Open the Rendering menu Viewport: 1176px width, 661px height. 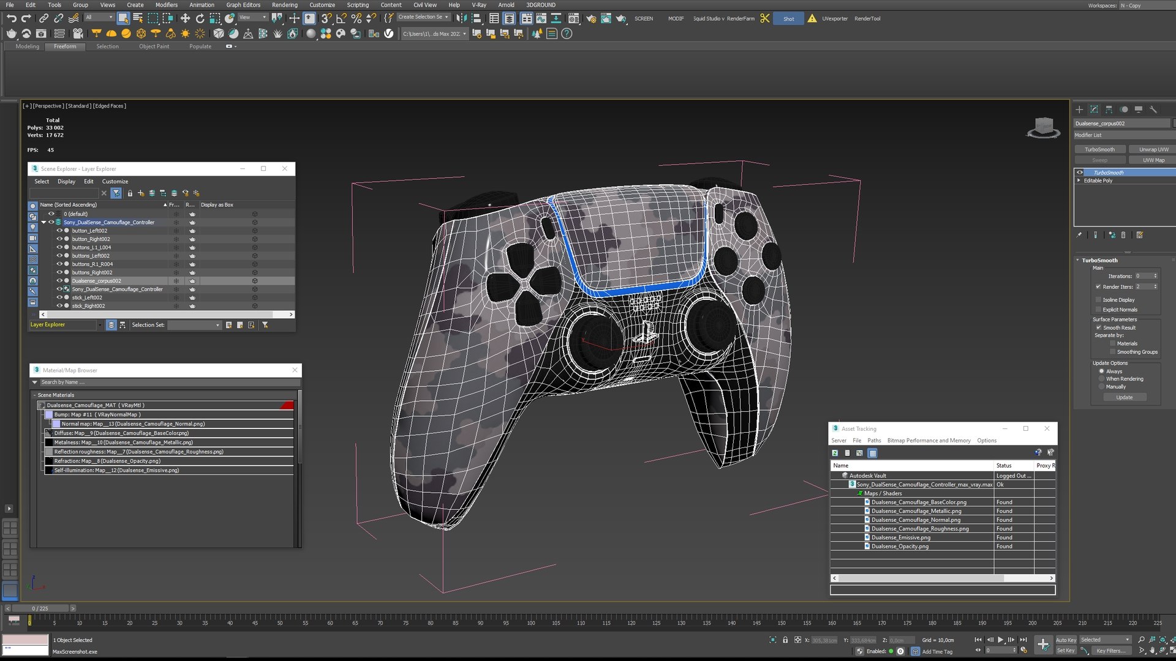[x=285, y=5]
